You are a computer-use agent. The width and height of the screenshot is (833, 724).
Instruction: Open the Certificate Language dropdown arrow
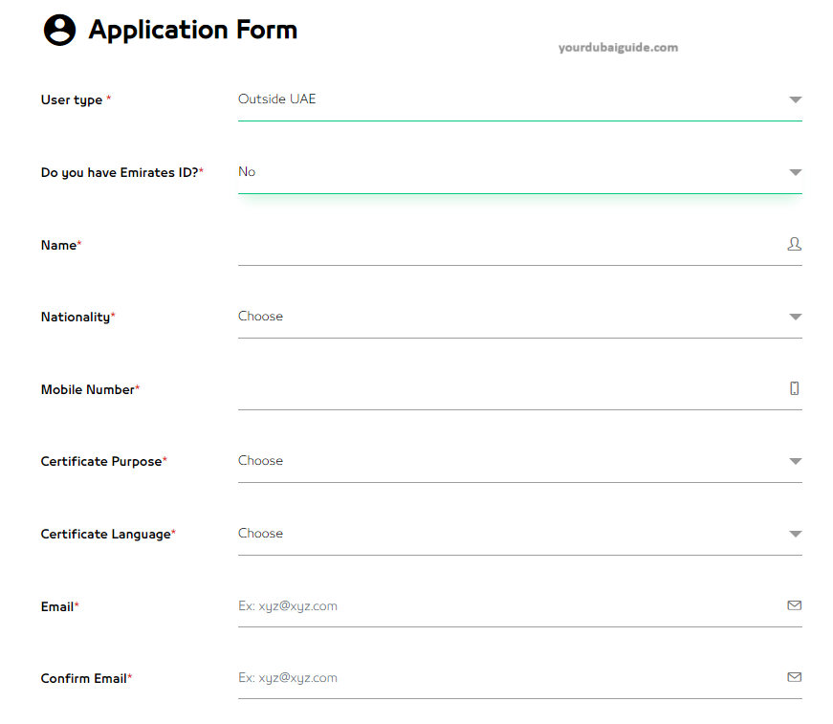[795, 534]
